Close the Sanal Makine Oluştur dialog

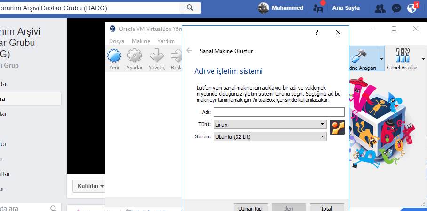click(338, 32)
